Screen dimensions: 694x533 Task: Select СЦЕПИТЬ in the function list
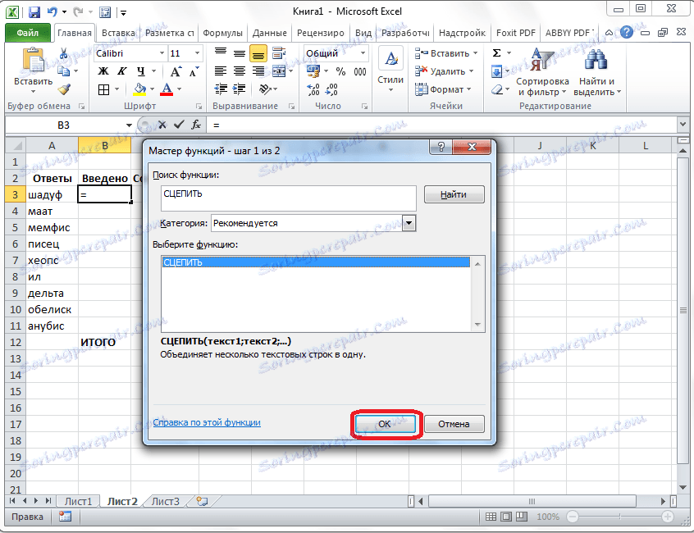[316, 262]
